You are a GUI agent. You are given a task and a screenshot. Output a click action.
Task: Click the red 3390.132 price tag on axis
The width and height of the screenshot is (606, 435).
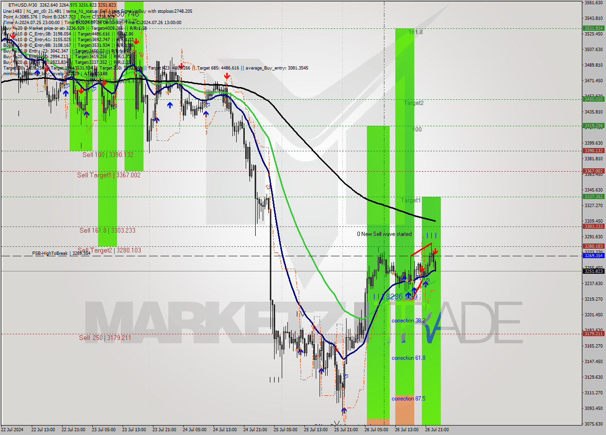pyautogui.click(x=593, y=151)
